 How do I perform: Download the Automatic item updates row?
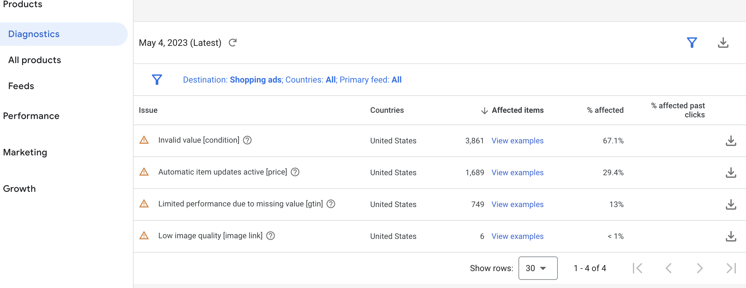click(731, 173)
